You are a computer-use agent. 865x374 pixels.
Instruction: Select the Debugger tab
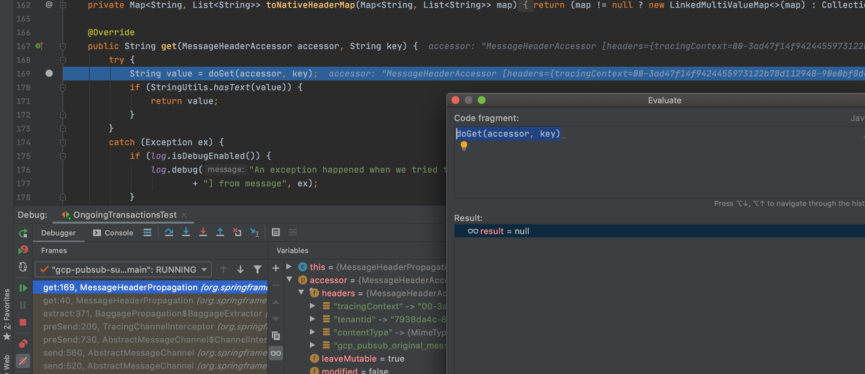(x=58, y=233)
